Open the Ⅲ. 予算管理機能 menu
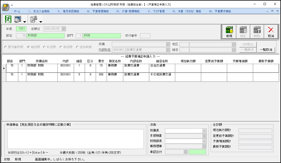The image size is (281, 163). click(x=98, y=11)
